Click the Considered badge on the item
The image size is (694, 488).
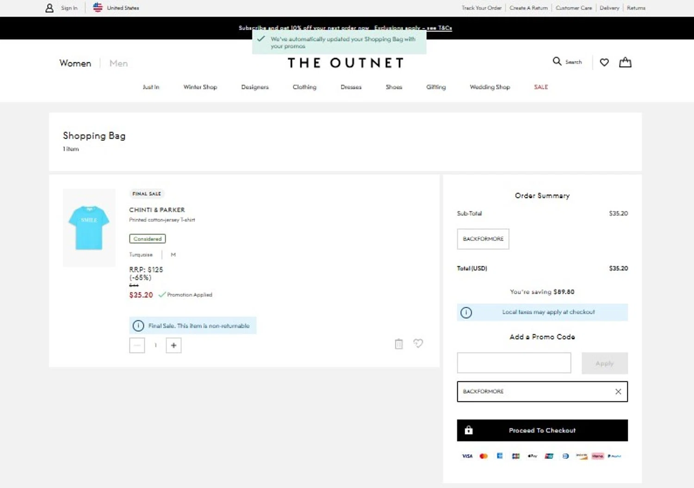[148, 239]
